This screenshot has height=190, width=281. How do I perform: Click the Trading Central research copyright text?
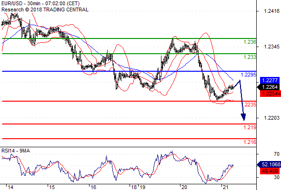(45, 9)
